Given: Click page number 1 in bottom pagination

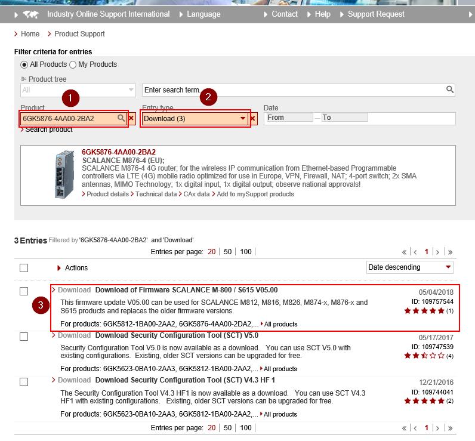Looking at the screenshot, I should tap(426, 428).
